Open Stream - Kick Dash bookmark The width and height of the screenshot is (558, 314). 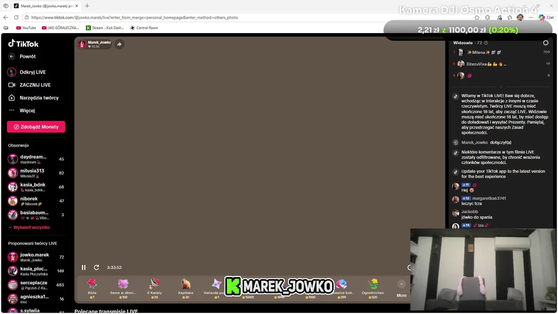click(x=105, y=28)
